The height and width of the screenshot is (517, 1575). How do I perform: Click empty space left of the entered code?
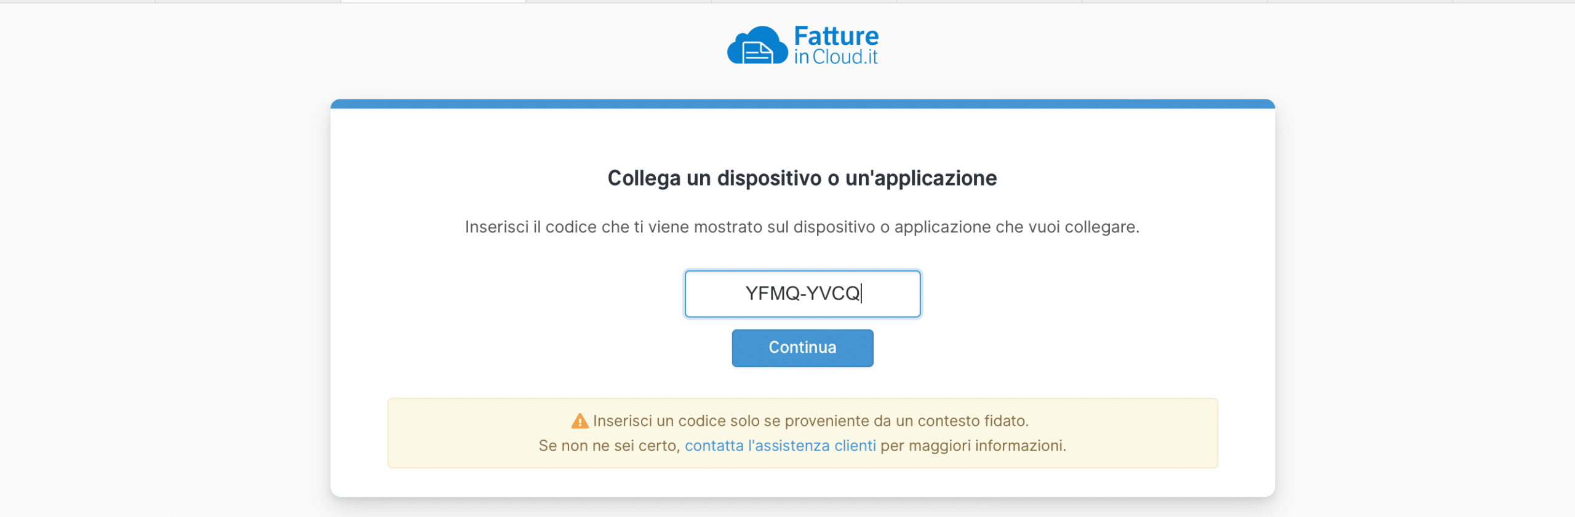pos(714,294)
